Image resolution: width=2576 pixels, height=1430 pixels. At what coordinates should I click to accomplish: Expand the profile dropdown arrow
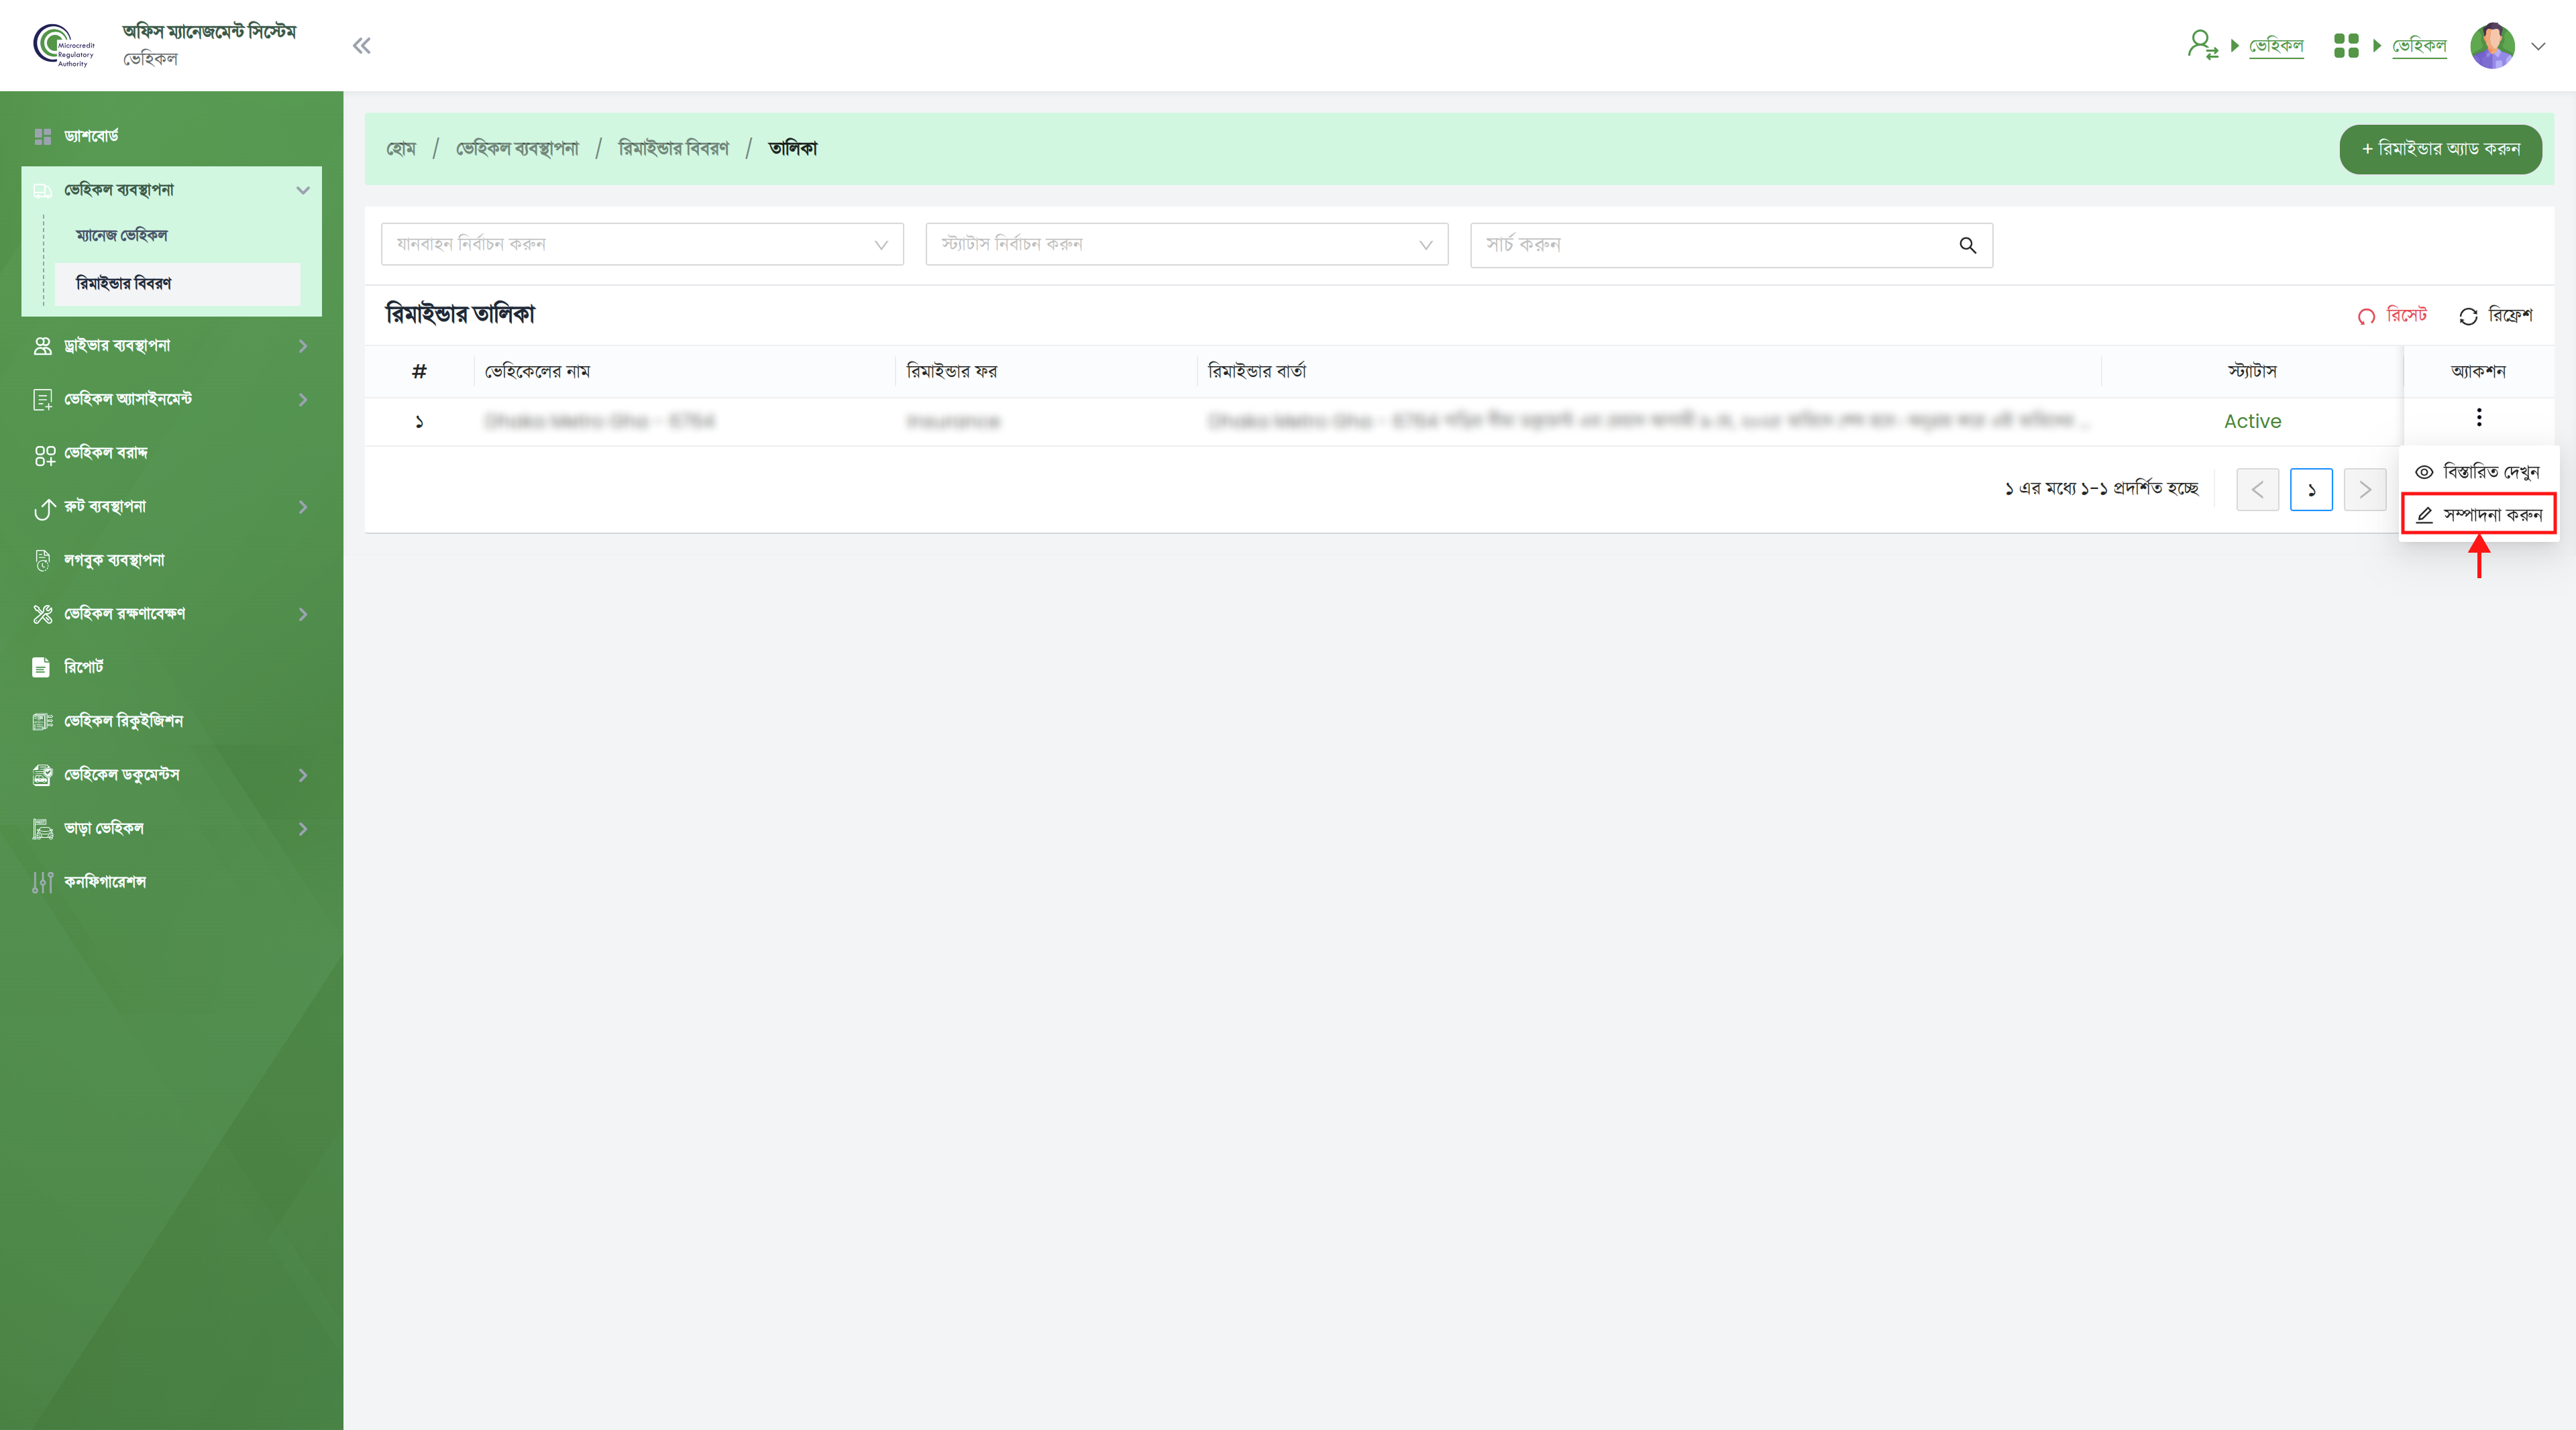point(2538,46)
